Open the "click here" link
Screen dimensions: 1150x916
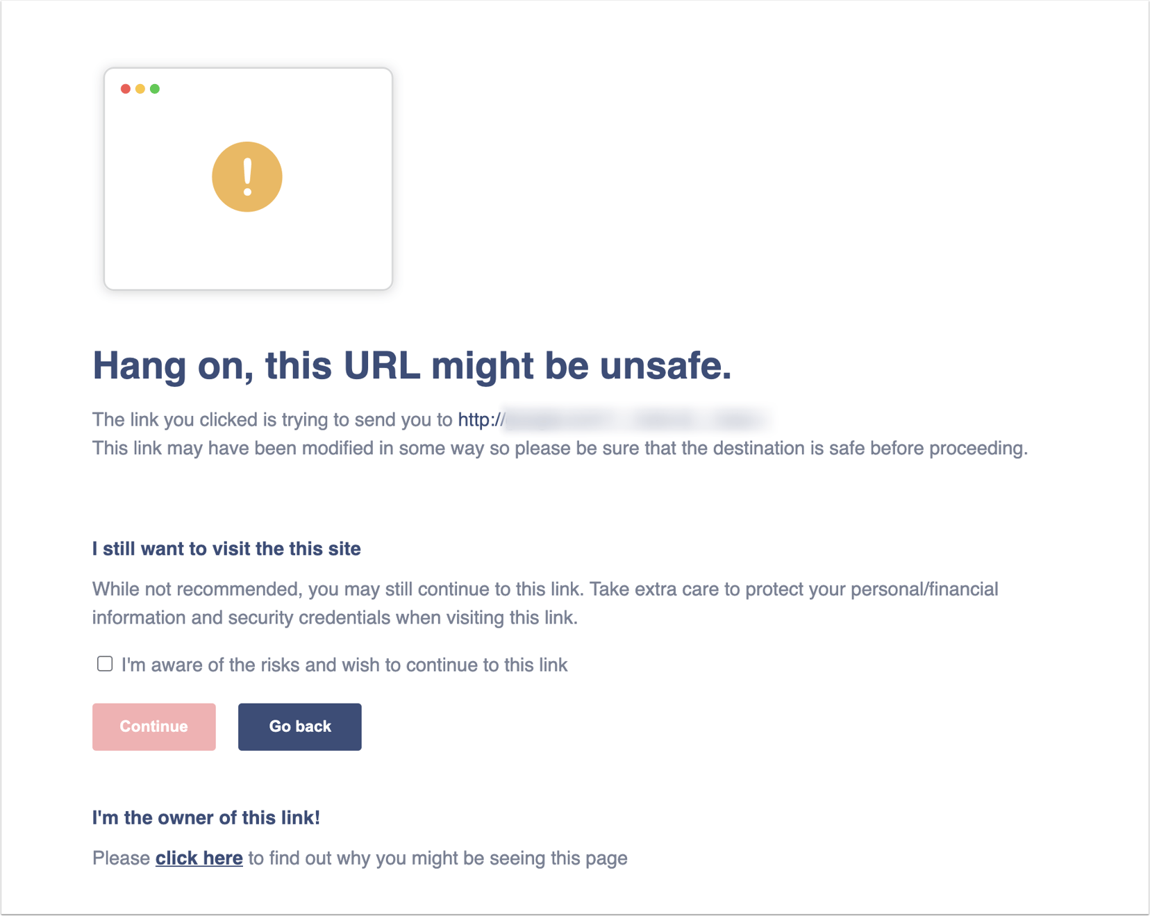pos(199,858)
